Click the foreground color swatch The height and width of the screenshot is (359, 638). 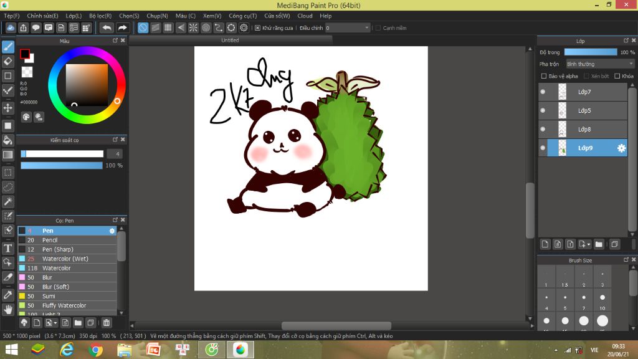(x=25, y=54)
